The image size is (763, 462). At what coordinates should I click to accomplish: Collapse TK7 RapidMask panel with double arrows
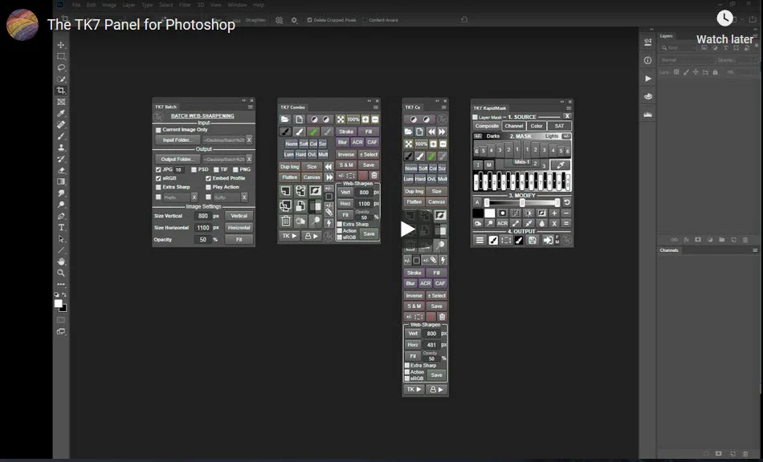(x=562, y=102)
